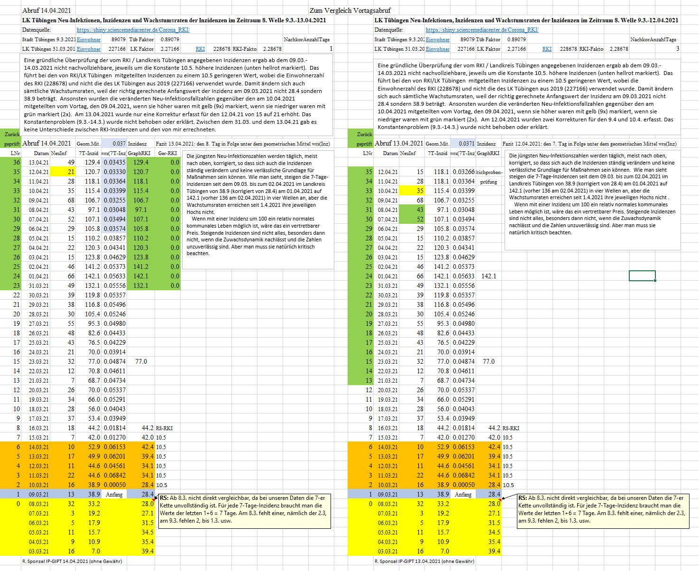Select the left text box beginning 'Eine gründliche Überprüfung'

(x=176, y=95)
